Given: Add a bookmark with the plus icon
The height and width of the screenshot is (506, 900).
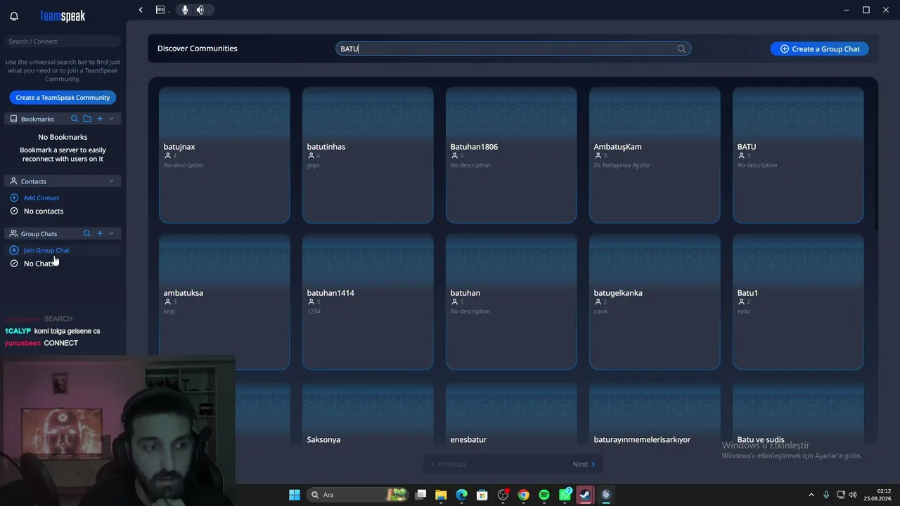Looking at the screenshot, I should (100, 119).
